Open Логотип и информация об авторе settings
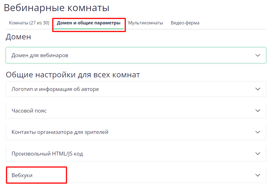Viewport: 270px width, 186px height. point(55,89)
